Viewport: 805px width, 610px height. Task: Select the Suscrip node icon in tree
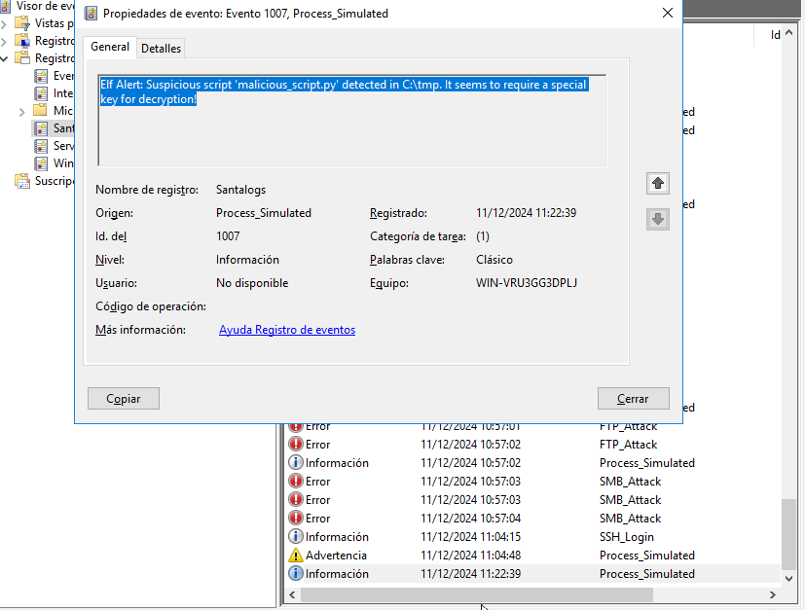tap(22, 181)
